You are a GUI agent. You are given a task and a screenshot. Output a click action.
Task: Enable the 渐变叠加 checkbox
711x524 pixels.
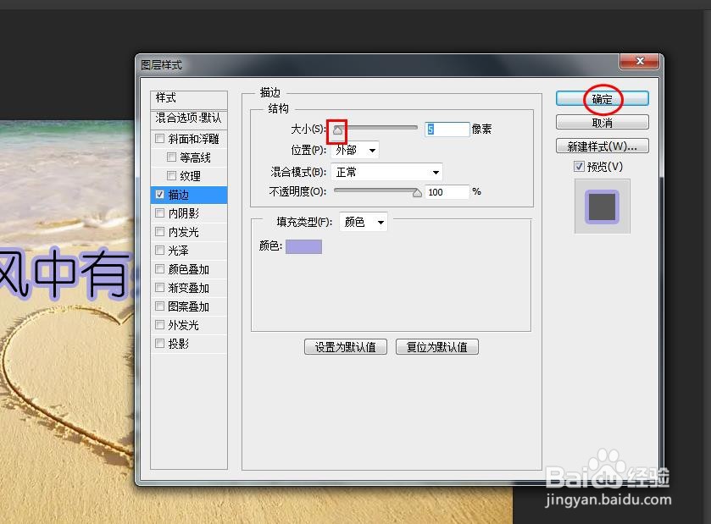(x=159, y=288)
